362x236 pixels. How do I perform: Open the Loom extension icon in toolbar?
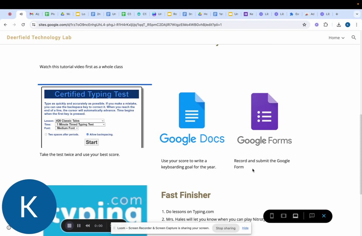[x=317, y=25]
